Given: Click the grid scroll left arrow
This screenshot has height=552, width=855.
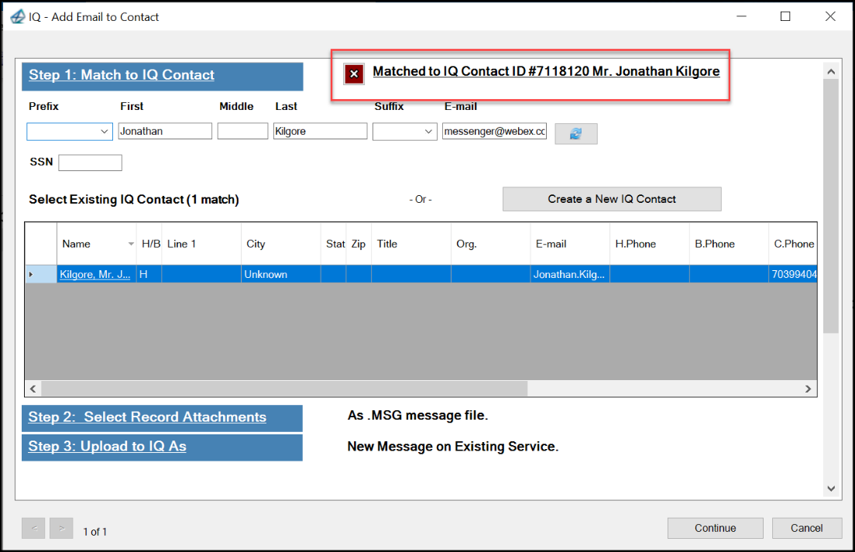Looking at the screenshot, I should (33, 389).
